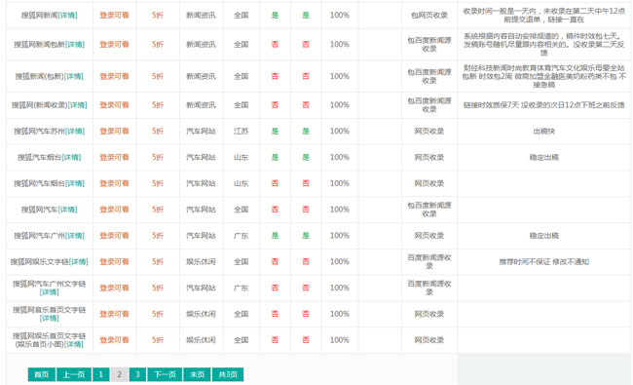
Task: Select 娱乐休闲 in the 搜狐网娱乐文字链 row
Action: click(201, 262)
